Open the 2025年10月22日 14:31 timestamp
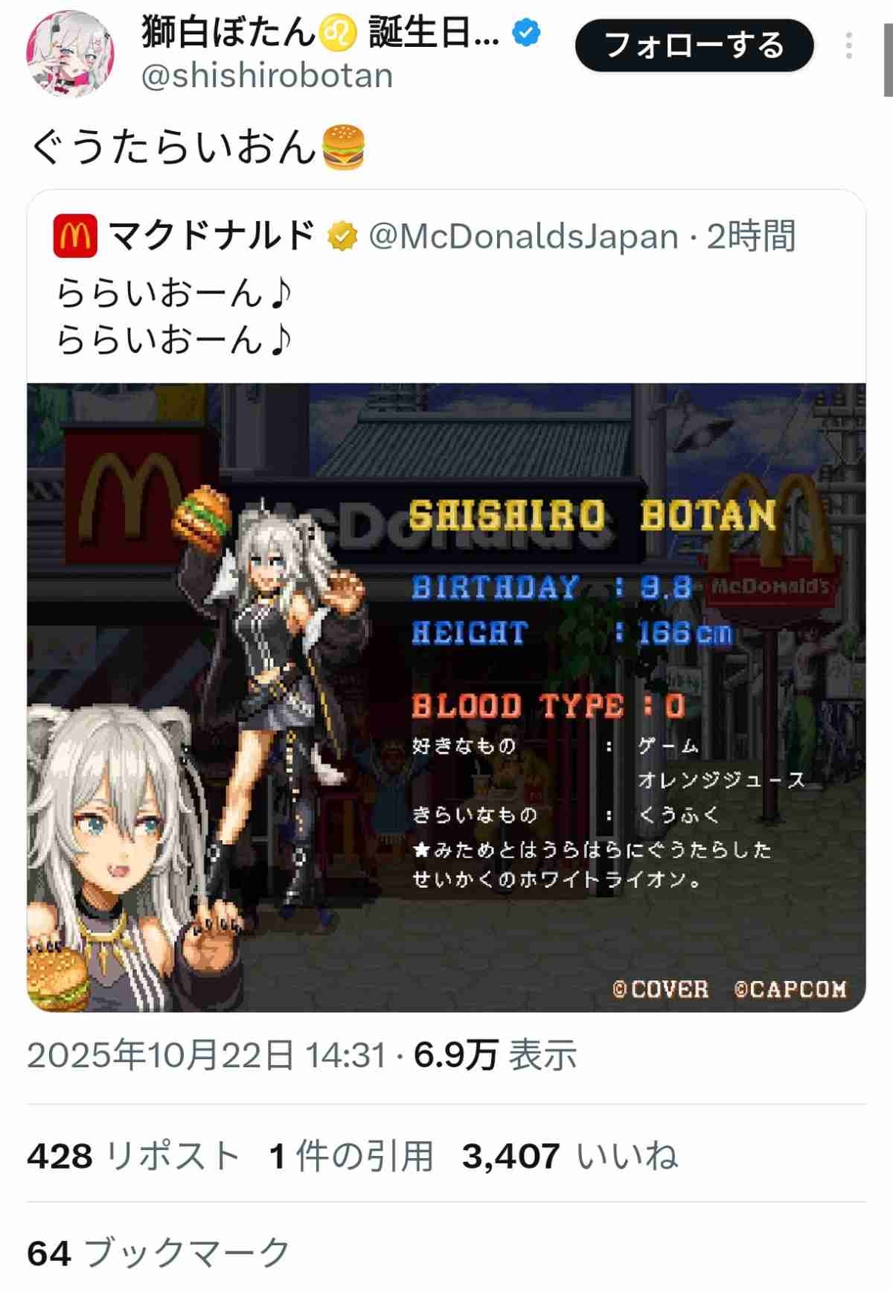893x1290 pixels. [x=206, y=1055]
